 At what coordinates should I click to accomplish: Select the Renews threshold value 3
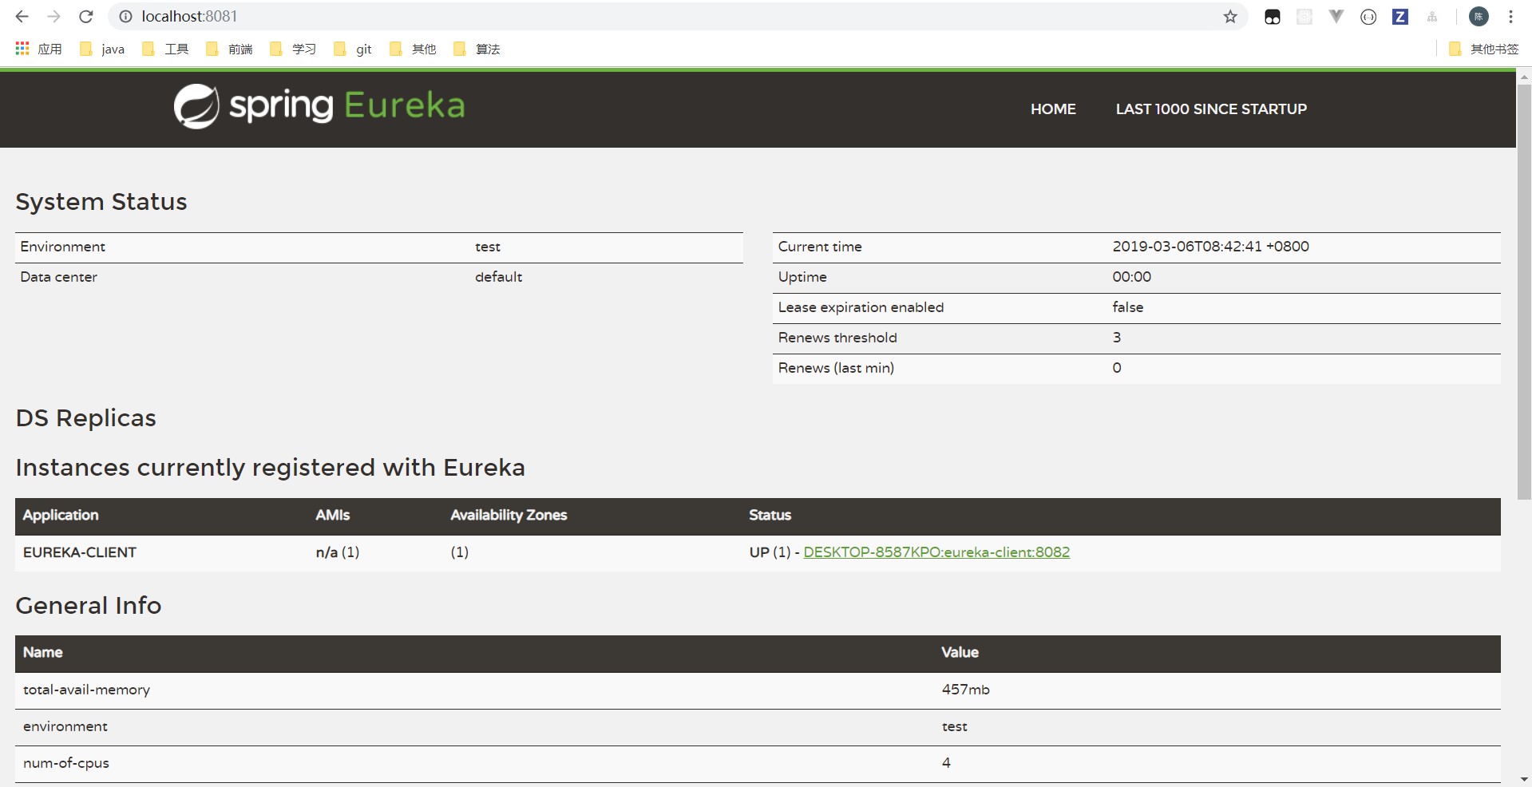coord(1117,338)
